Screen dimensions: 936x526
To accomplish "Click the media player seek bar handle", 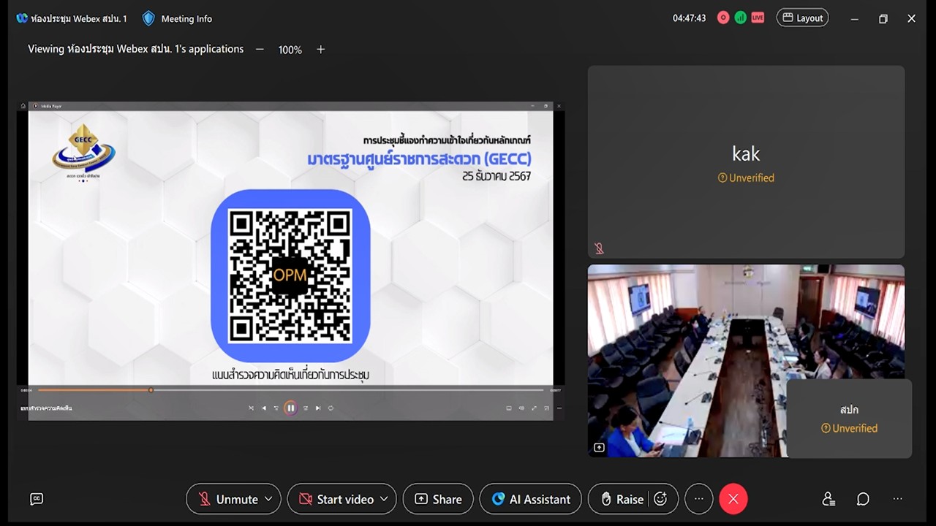I will pos(151,390).
